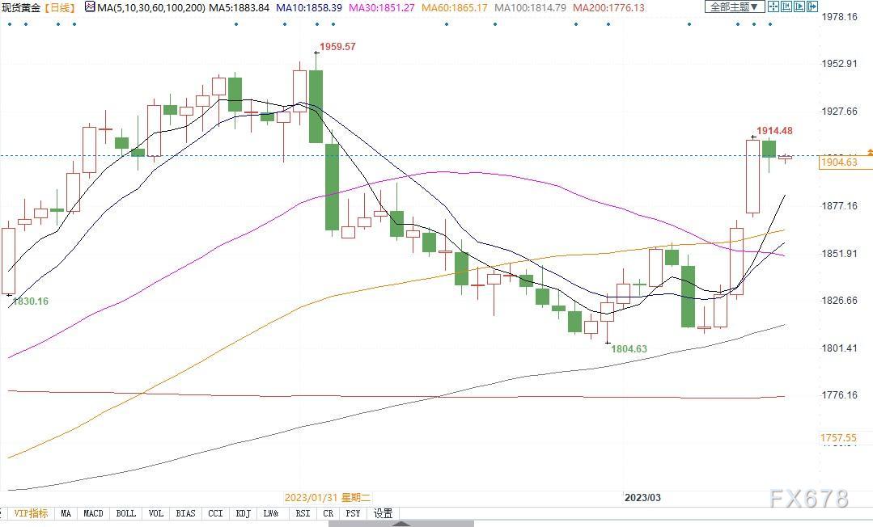Click the 现货黄金 symbol name

click(21, 8)
